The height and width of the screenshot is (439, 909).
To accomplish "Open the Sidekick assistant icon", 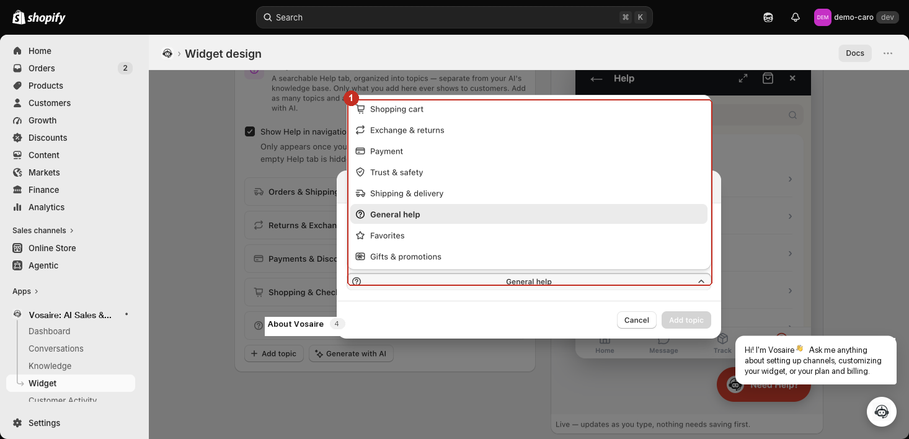I will click(768, 17).
